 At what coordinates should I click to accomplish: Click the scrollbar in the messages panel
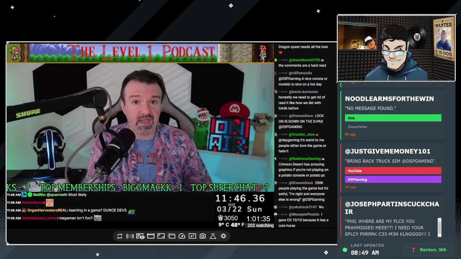tap(439, 227)
